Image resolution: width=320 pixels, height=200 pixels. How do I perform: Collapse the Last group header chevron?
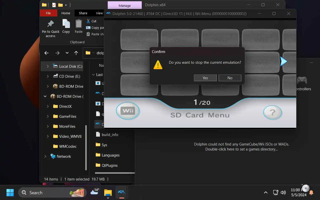pos(93,74)
